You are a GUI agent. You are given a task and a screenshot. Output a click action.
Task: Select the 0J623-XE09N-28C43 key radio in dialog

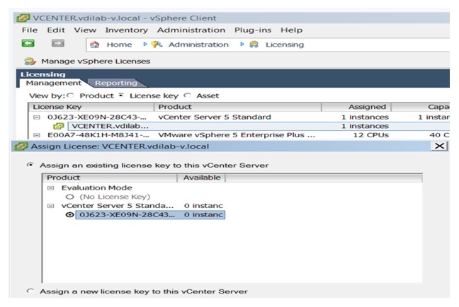tap(69, 214)
